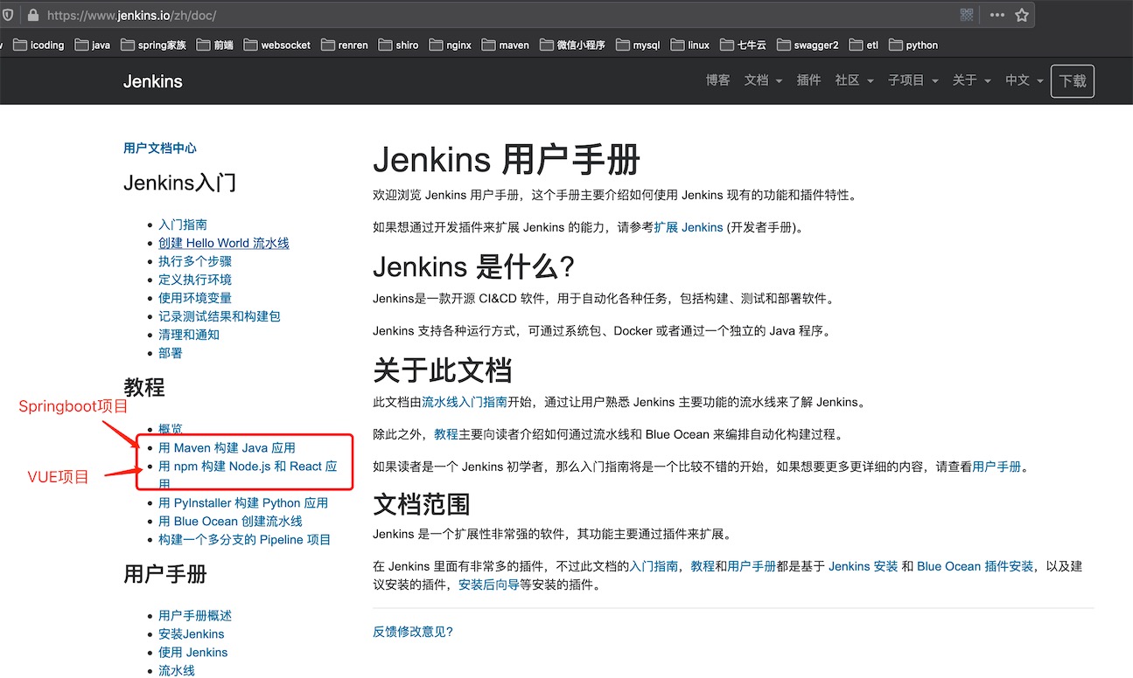Open the 微信小程序 bookmark folder
The height and width of the screenshot is (678, 1133).
tap(572, 45)
